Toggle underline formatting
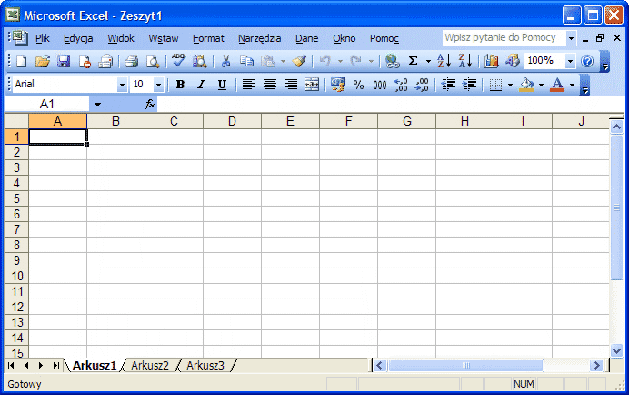Image resolution: width=629 pixels, height=395 pixels. (222, 85)
